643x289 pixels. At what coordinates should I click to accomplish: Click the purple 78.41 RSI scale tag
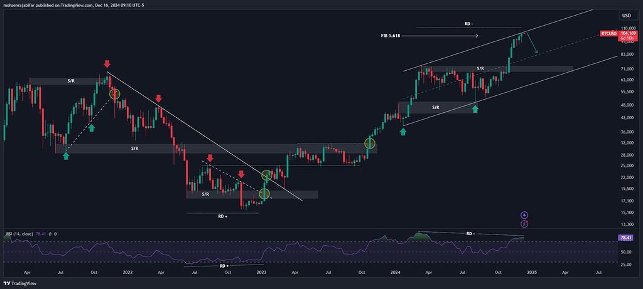(626, 237)
